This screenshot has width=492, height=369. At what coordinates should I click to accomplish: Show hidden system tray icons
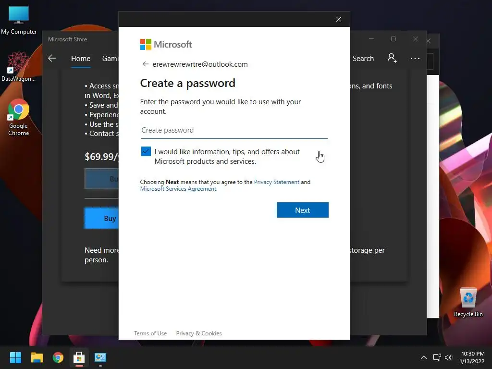tap(424, 357)
